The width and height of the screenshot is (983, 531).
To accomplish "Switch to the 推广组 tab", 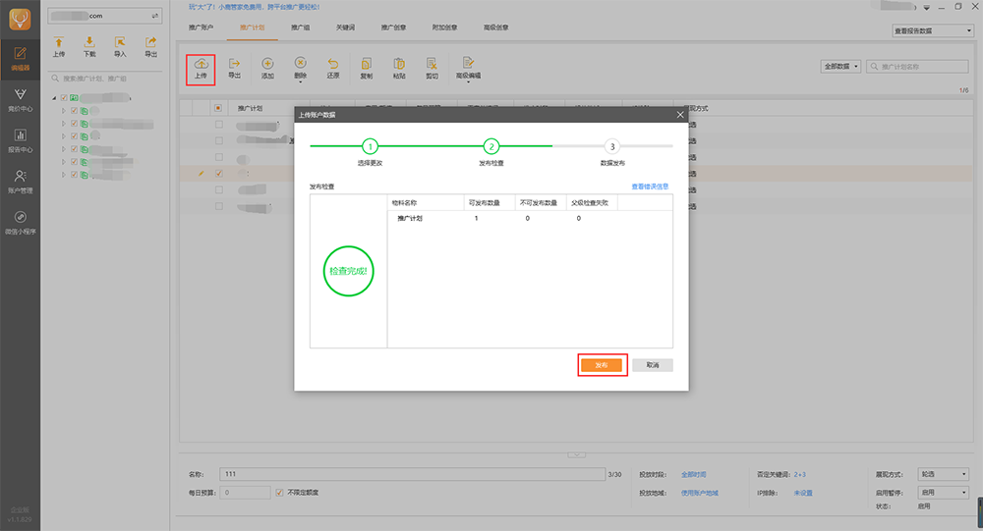I will (x=300, y=27).
